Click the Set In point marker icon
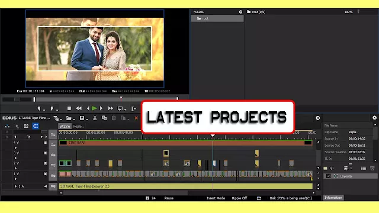 pyautogui.click(x=39, y=108)
